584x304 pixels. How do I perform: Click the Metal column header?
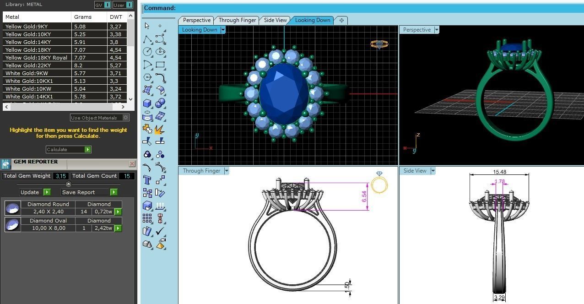[x=37, y=16]
